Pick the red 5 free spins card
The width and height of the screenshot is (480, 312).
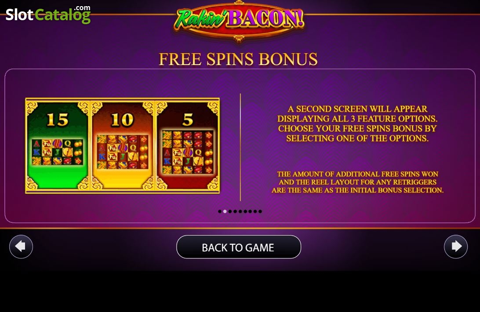point(187,146)
